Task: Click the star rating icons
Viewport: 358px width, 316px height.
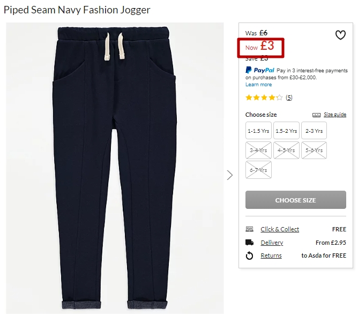Action: [x=264, y=97]
